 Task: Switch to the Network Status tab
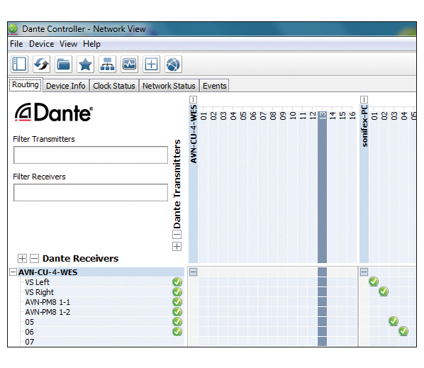(x=169, y=86)
